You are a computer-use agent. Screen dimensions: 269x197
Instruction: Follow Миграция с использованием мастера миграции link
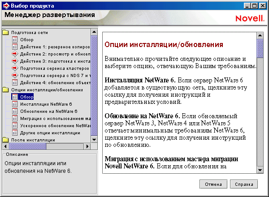[171, 163]
